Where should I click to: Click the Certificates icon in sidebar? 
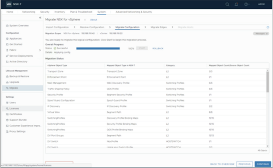point(7,114)
